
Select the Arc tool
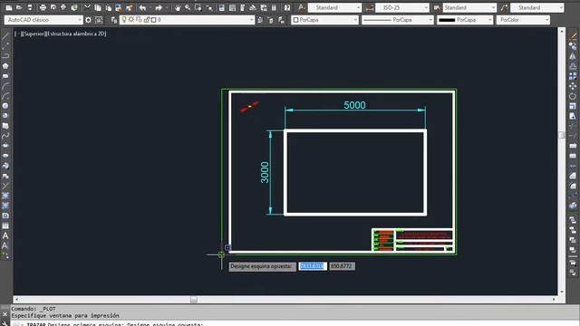(x=5, y=86)
